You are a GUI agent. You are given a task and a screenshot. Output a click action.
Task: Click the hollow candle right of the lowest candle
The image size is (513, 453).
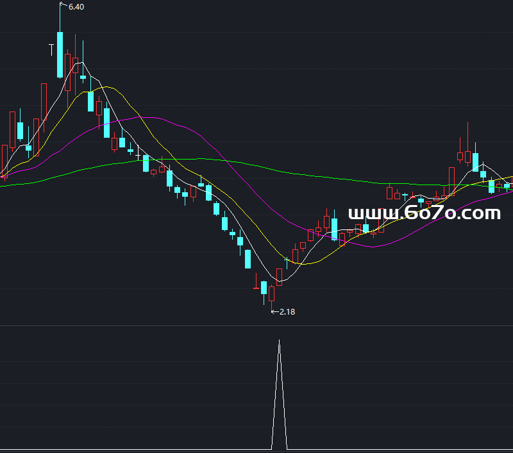pos(271,293)
